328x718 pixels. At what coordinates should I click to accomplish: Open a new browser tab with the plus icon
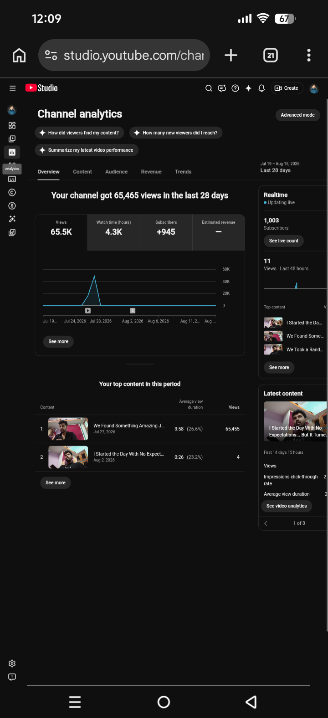[x=231, y=55]
